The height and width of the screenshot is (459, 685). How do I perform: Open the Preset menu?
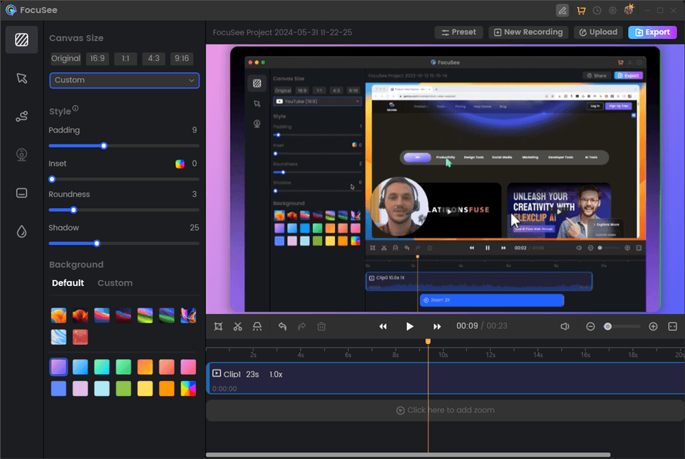click(459, 32)
